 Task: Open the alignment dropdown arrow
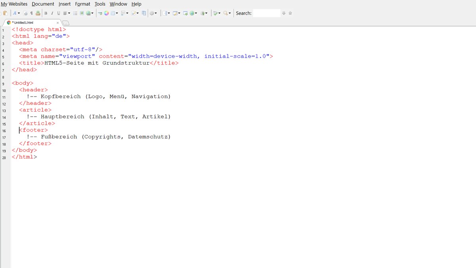pos(69,13)
